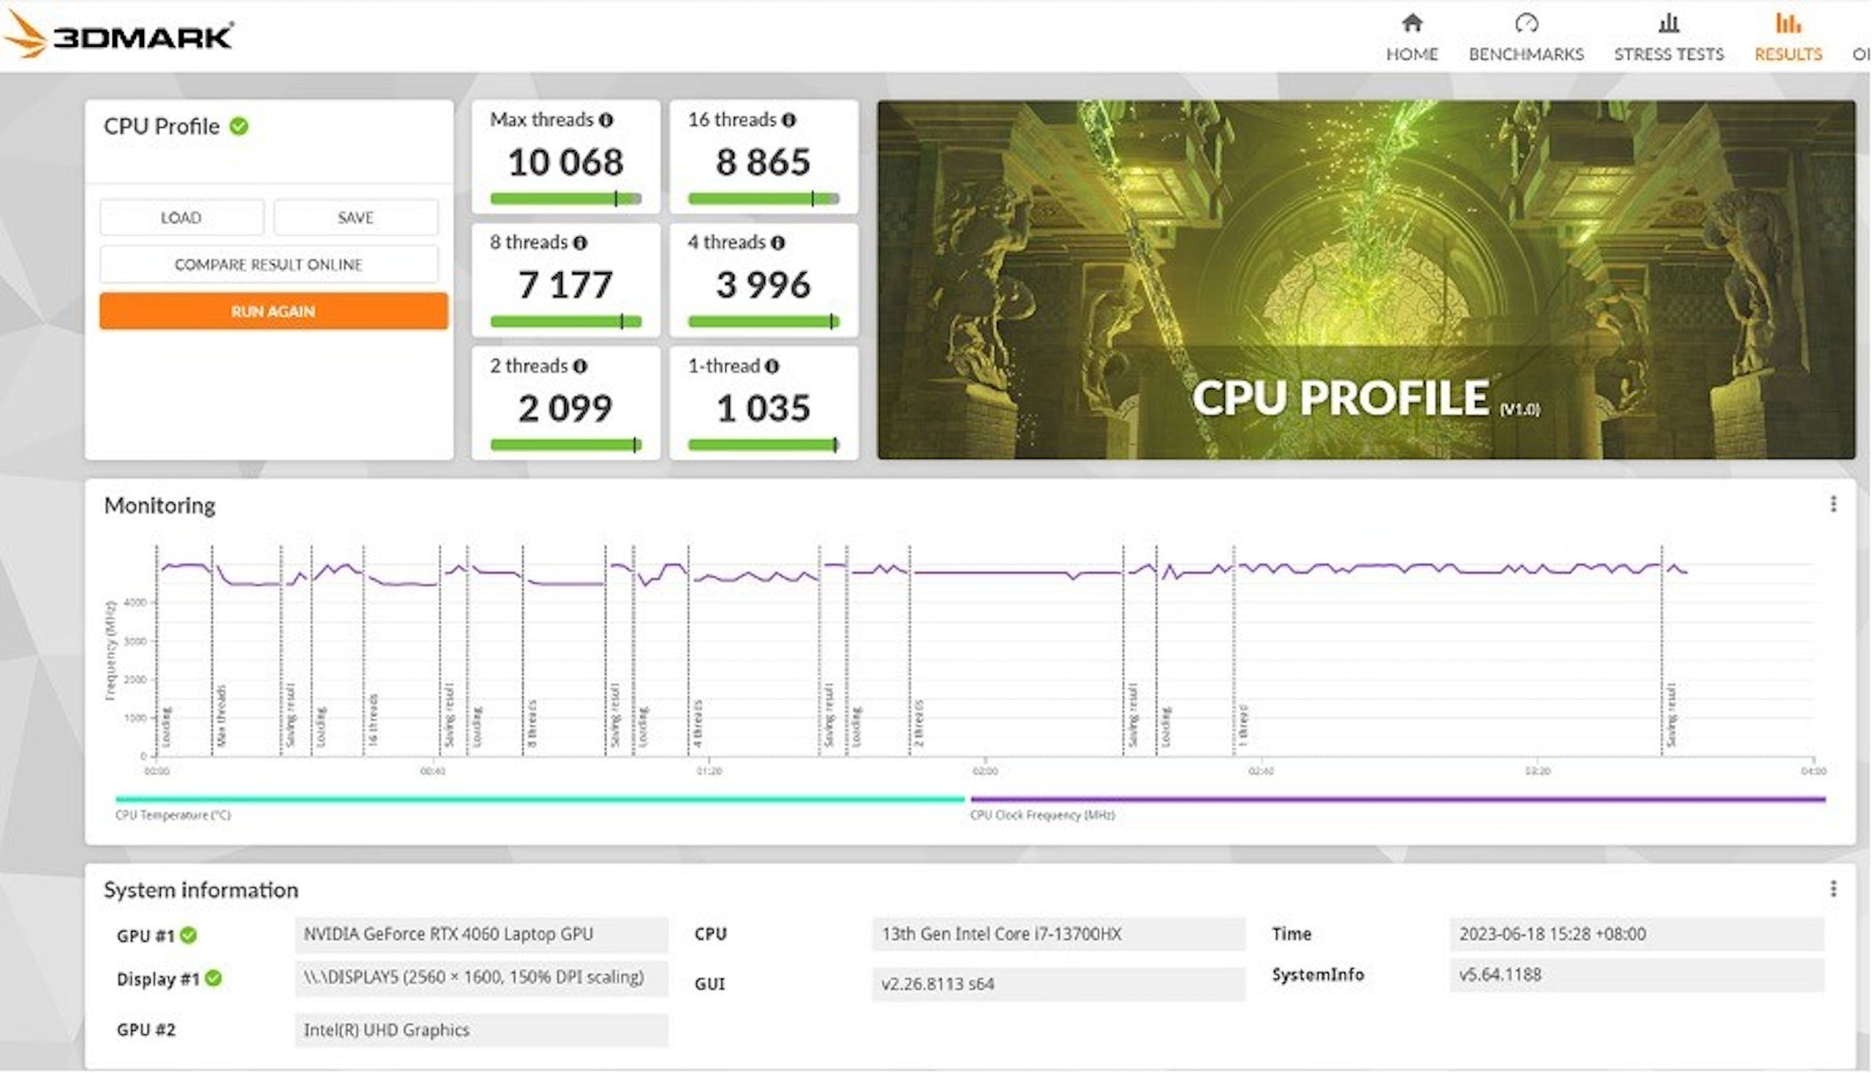Click the score 7 177
This screenshot has width=1872, height=1073.
coord(566,285)
